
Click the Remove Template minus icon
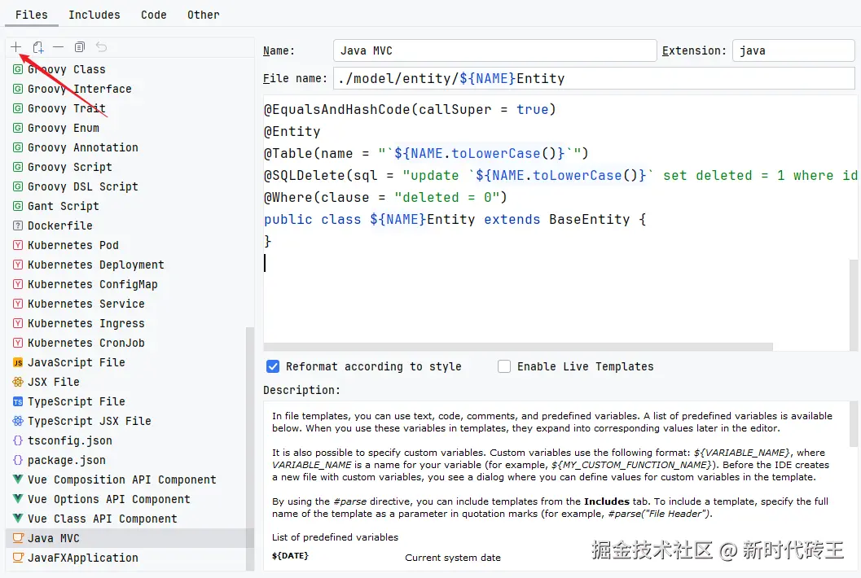[58, 46]
